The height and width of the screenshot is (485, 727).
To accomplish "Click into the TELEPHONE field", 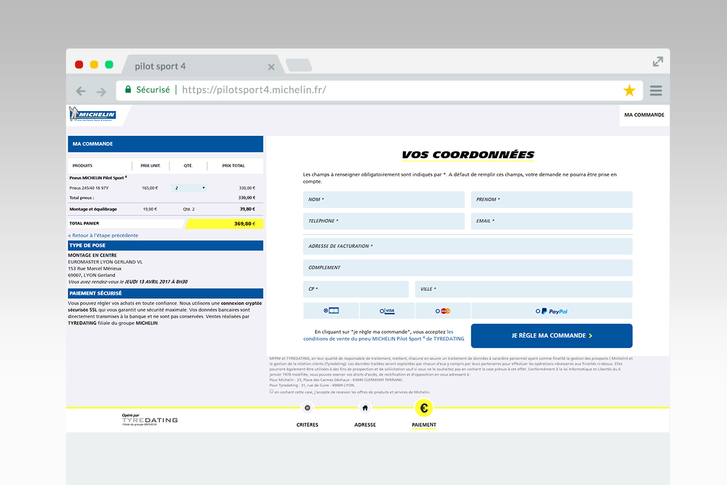I will [384, 221].
